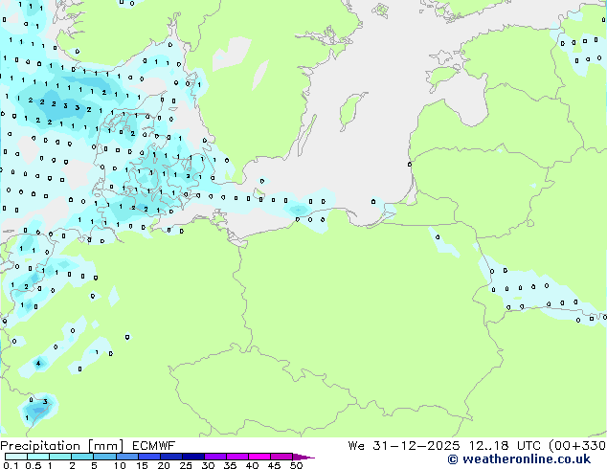Click the '40' legend scale label
The width and height of the screenshot is (607, 469).
click(x=252, y=465)
